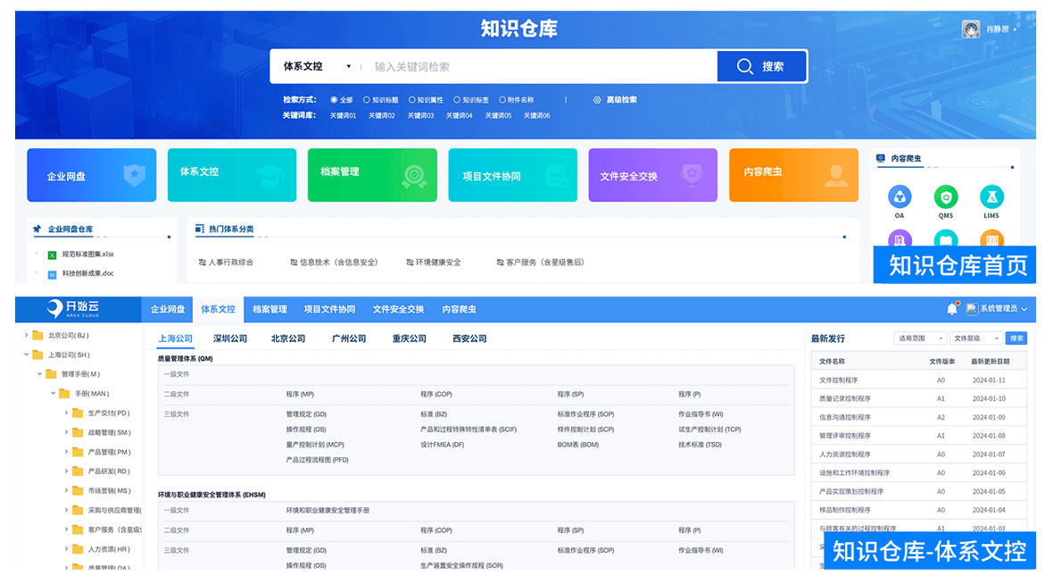Open the orange 内容爬虫 tile
Image resolution: width=1045 pixels, height=576 pixels.
pyautogui.click(x=793, y=174)
